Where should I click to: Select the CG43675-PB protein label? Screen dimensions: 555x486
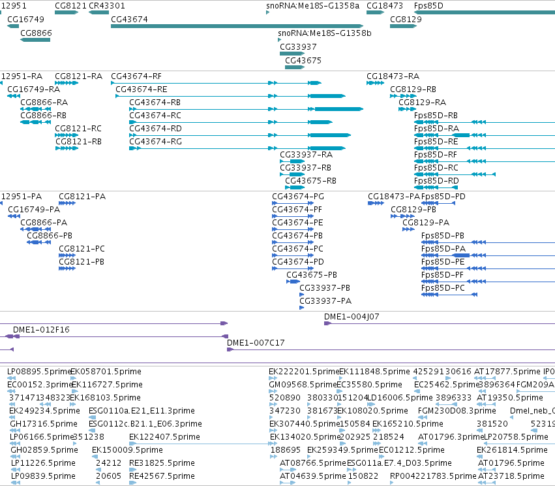click(x=312, y=275)
